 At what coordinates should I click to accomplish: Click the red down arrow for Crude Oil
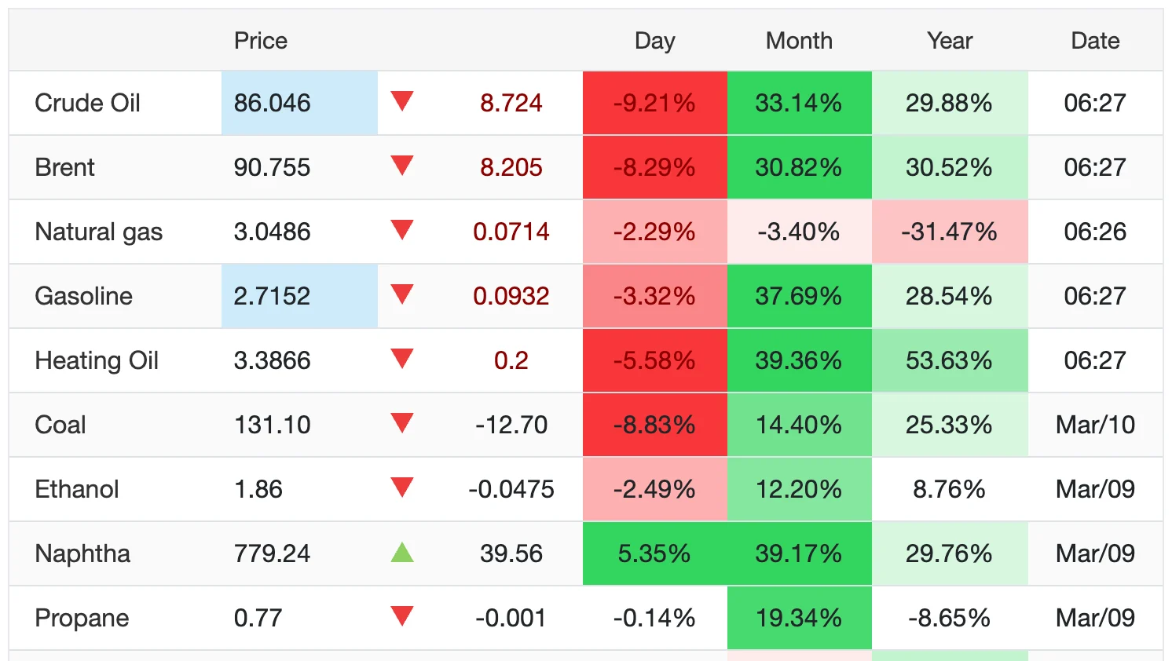click(402, 101)
